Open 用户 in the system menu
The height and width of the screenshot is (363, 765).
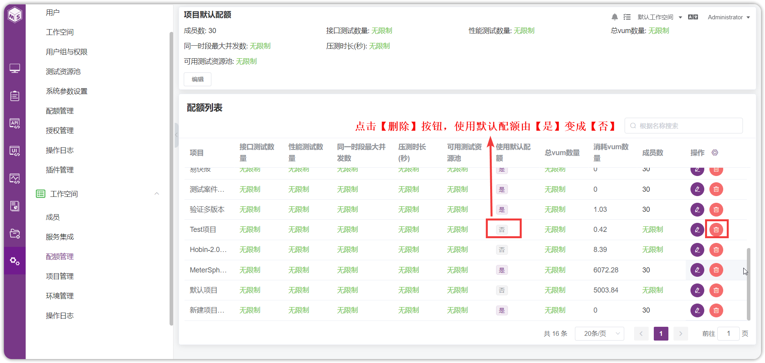(53, 13)
